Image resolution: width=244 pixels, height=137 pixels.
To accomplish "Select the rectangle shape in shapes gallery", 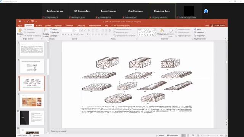I will [x=148, y=30].
